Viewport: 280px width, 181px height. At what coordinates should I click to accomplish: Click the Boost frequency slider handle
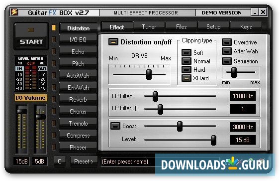[x=180, y=126]
